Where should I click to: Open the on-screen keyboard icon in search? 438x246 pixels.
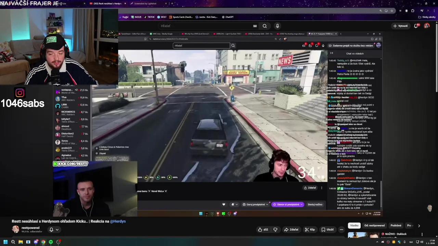point(255,26)
